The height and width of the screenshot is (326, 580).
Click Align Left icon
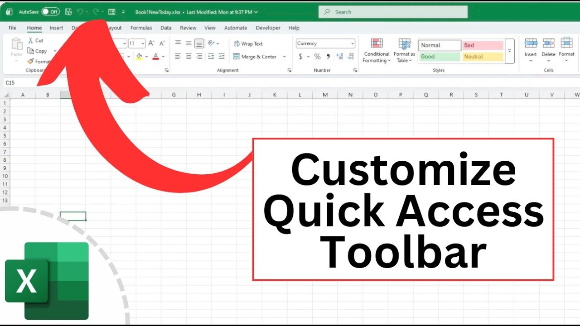pos(178,57)
